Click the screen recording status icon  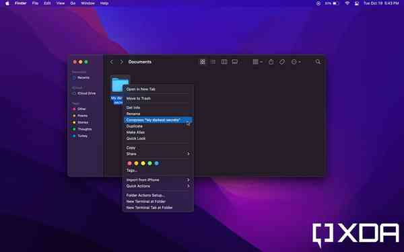[x=318, y=3]
